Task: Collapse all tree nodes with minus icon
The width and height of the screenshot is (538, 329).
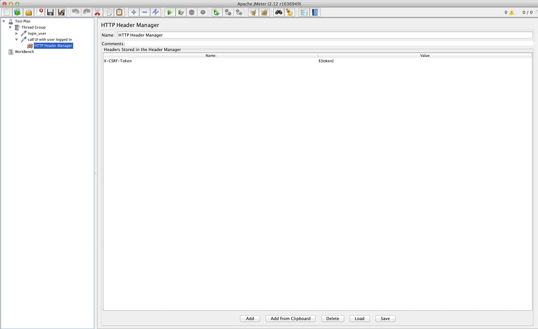Action: pos(145,12)
